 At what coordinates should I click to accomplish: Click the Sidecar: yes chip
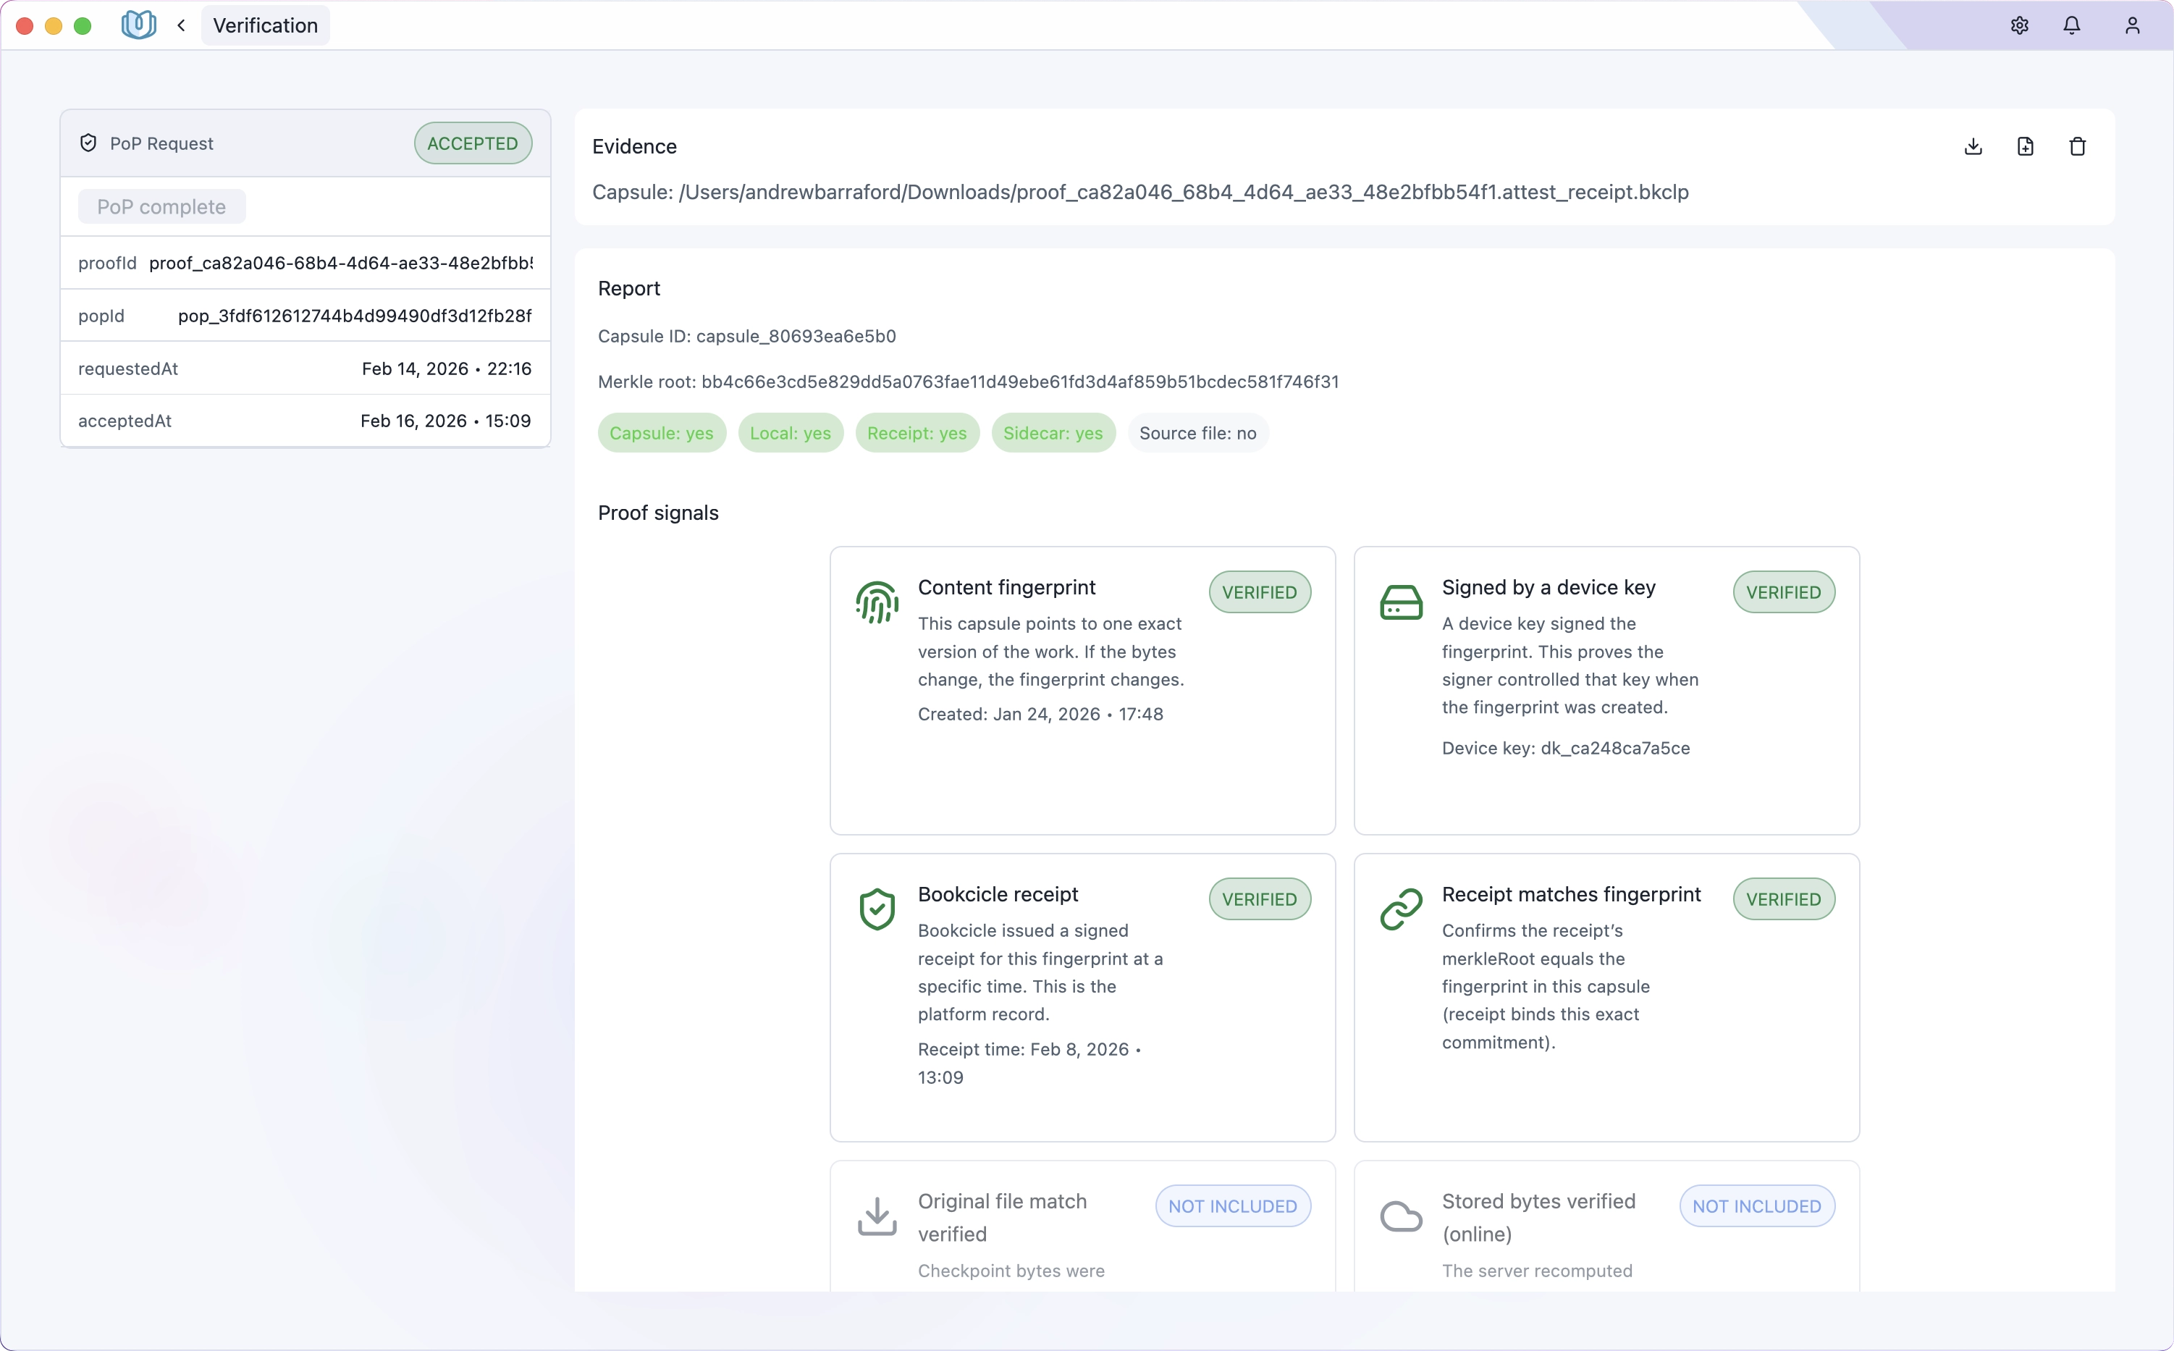tap(1053, 434)
